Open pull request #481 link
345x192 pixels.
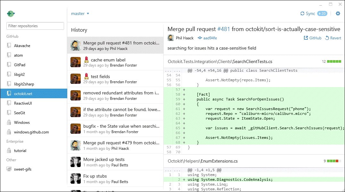[x=224, y=29]
